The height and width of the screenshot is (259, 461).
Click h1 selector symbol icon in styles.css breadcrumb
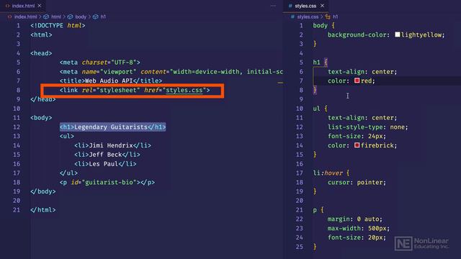[328, 17]
